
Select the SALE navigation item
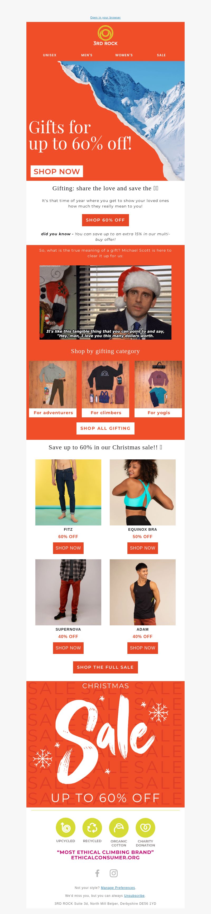pyautogui.click(x=161, y=55)
